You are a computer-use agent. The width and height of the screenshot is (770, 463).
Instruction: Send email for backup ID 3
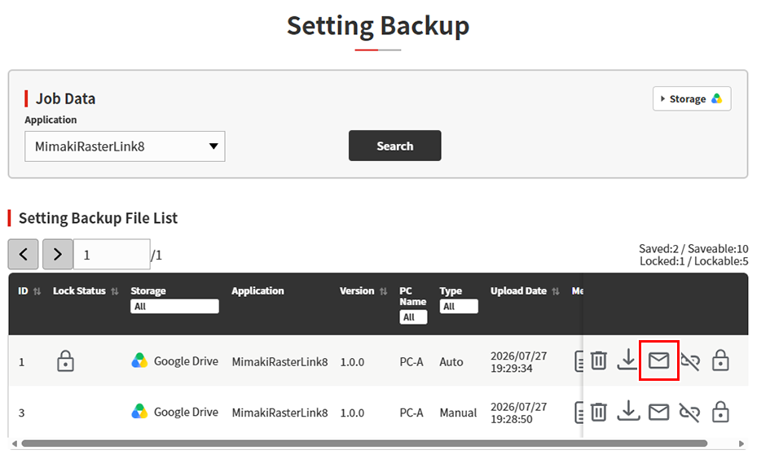click(658, 412)
